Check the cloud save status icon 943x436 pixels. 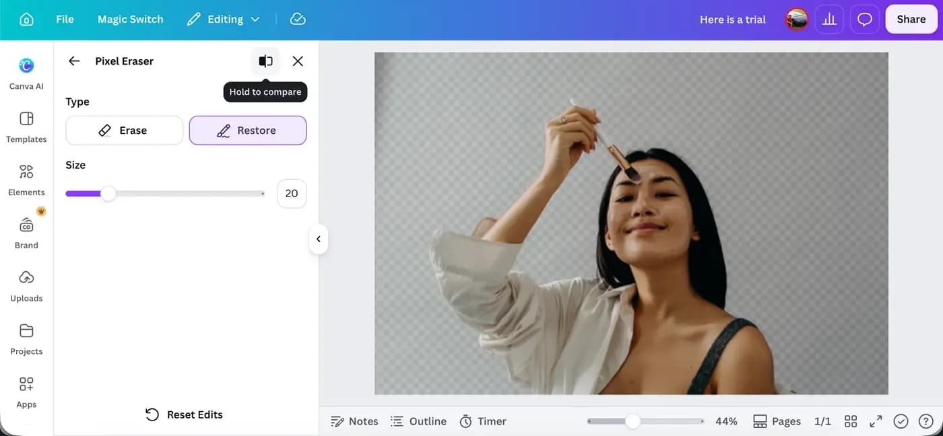click(298, 19)
